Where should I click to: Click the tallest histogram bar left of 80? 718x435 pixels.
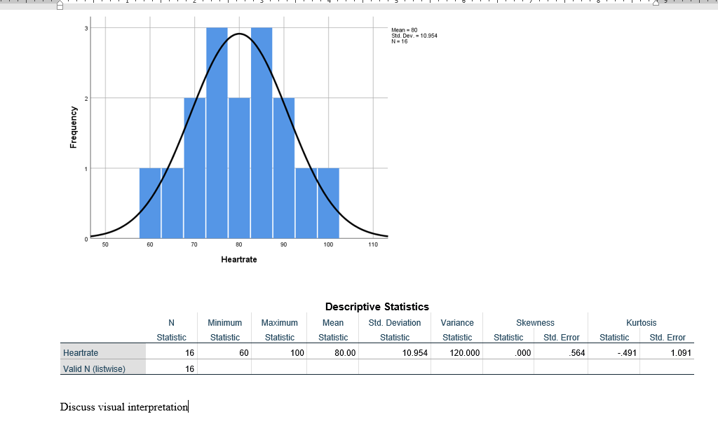point(217,133)
